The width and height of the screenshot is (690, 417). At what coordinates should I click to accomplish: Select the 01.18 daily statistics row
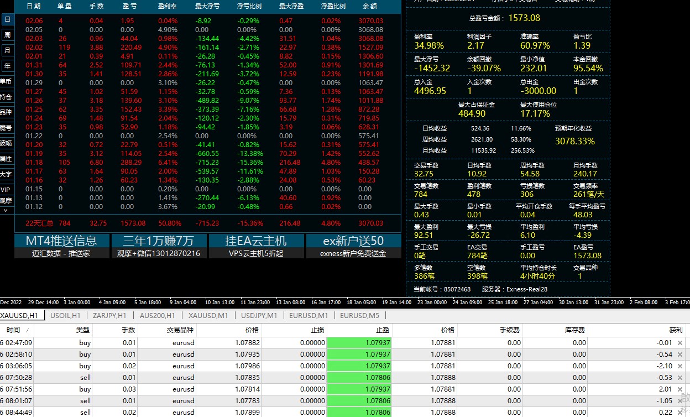coord(207,162)
